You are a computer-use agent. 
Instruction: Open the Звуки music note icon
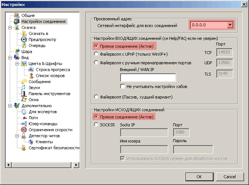pos(24,88)
